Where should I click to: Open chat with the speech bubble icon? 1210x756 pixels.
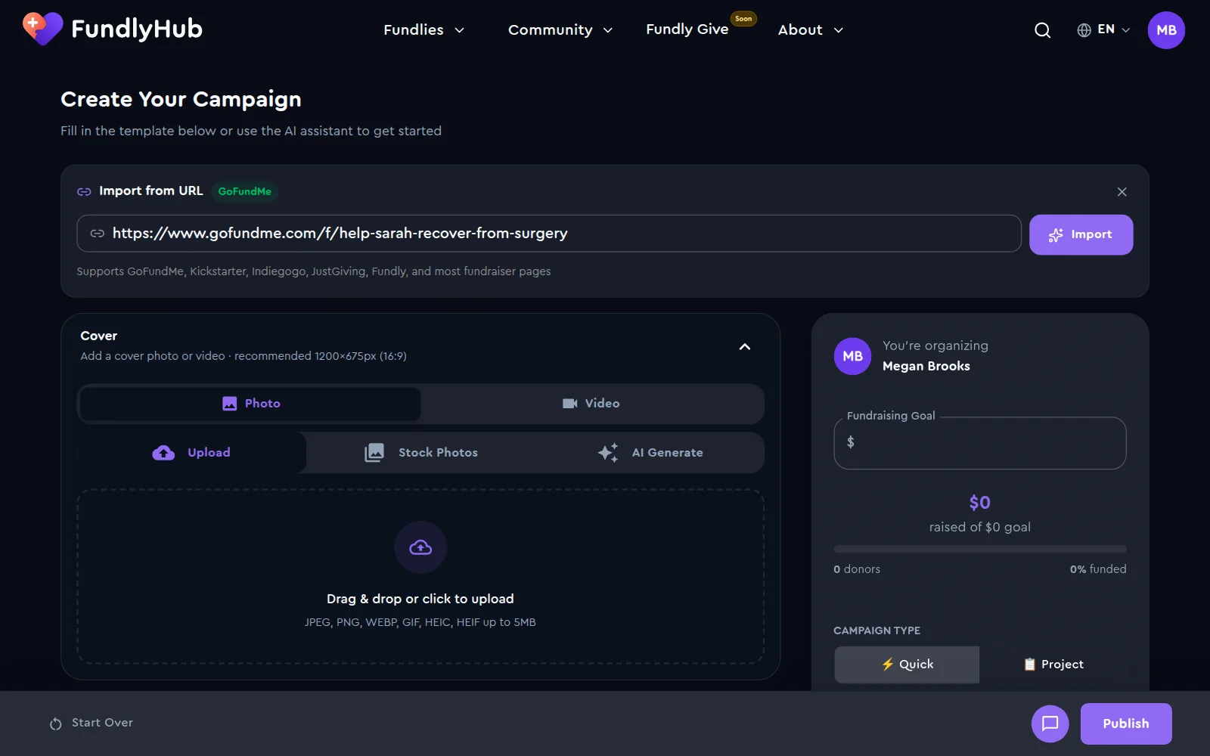point(1050,723)
